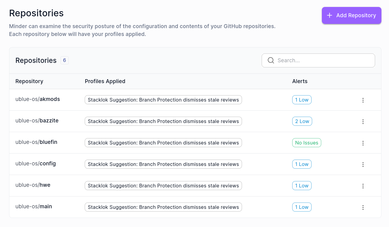
Task: Open the ublue-os/bazzite repository link
Action: pos(37,121)
